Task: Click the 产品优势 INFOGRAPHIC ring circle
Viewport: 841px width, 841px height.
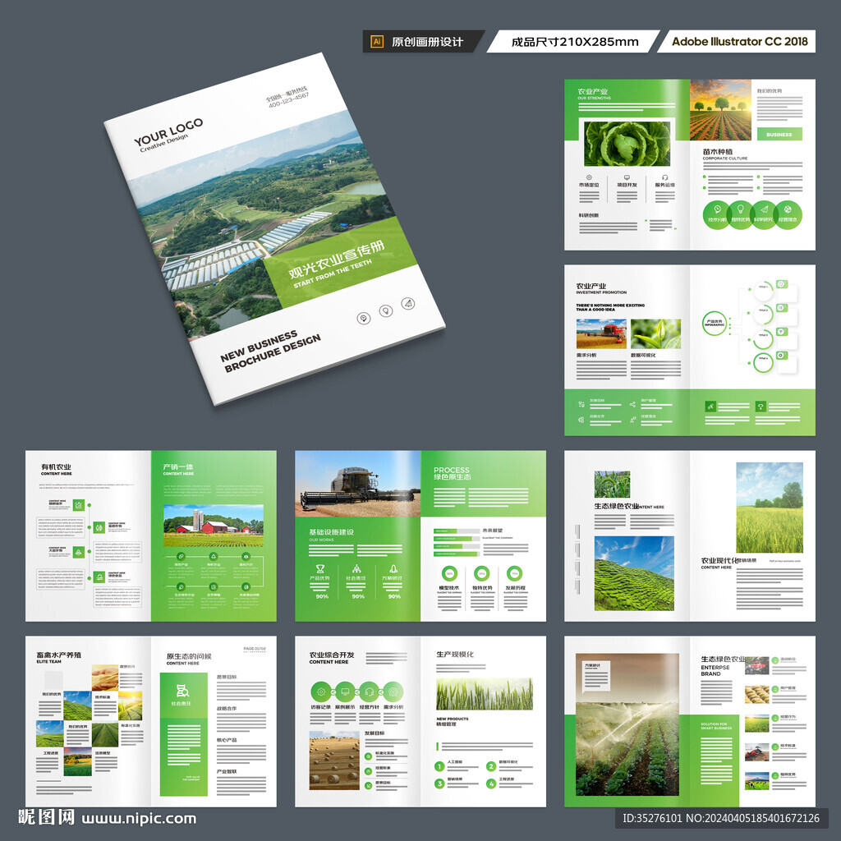Action: [715, 324]
